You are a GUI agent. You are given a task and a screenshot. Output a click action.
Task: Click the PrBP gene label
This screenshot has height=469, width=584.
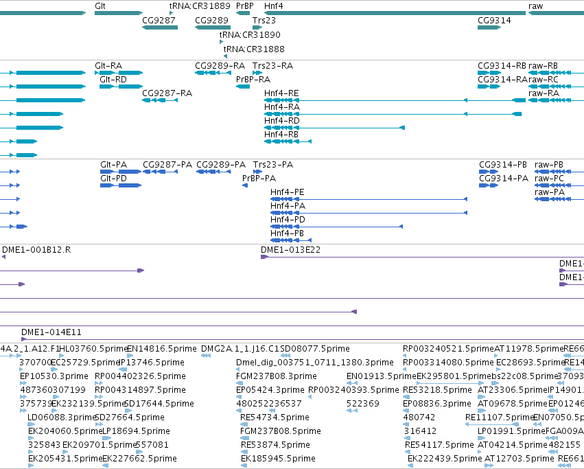pos(245,6)
